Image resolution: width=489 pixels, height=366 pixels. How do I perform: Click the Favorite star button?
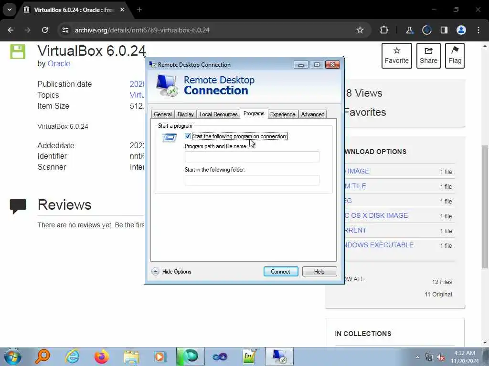coord(397,56)
